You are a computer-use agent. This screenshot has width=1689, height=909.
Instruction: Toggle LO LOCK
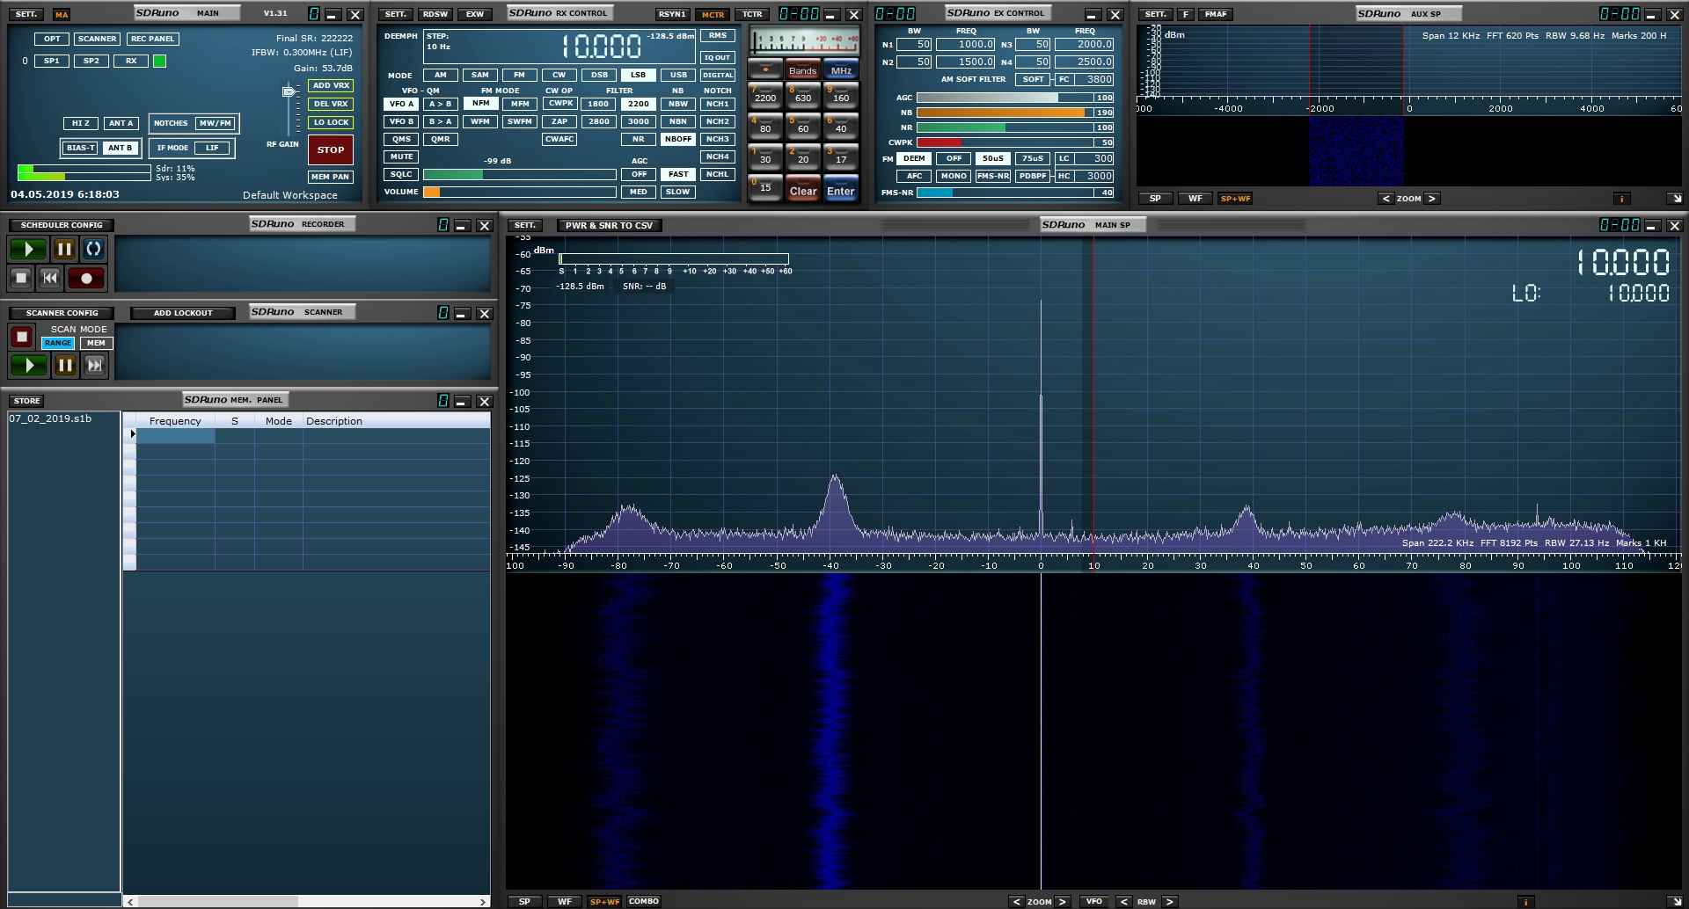tap(331, 122)
